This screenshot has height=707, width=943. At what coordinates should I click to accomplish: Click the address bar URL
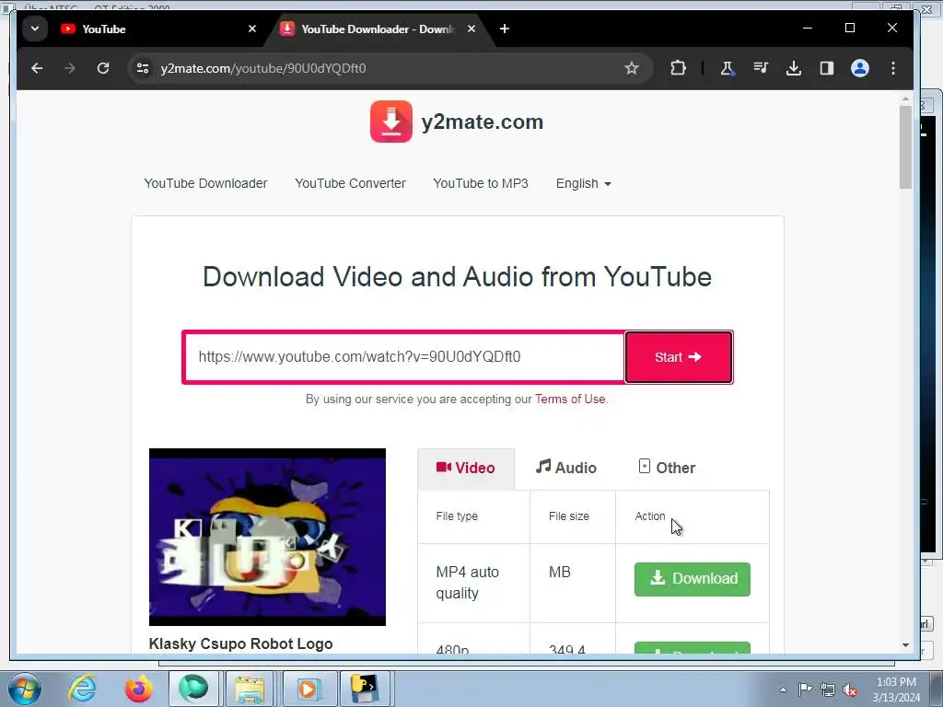pos(263,68)
